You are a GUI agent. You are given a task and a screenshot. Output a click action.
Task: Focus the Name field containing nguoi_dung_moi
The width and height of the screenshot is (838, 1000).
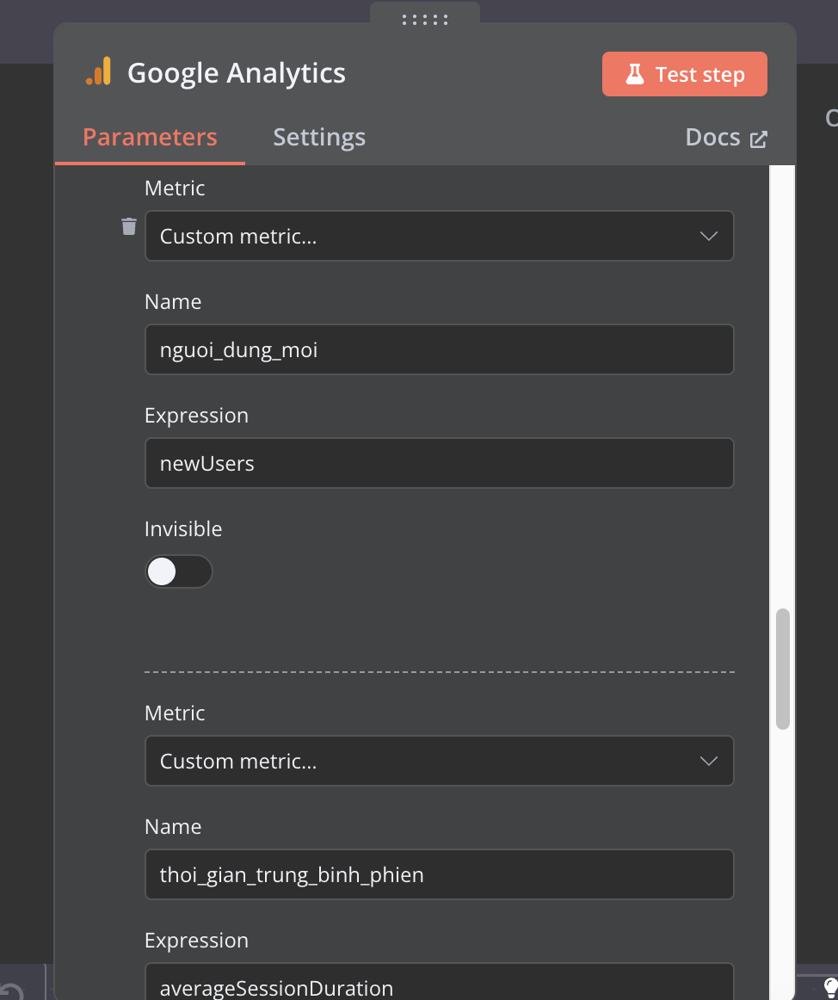(x=440, y=349)
